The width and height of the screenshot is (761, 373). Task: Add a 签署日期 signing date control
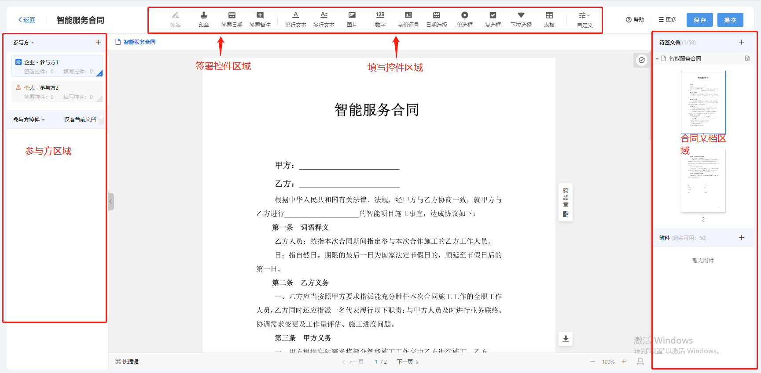(232, 20)
